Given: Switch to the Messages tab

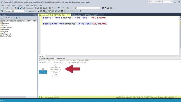Looking at the screenshot, I should [50, 59].
